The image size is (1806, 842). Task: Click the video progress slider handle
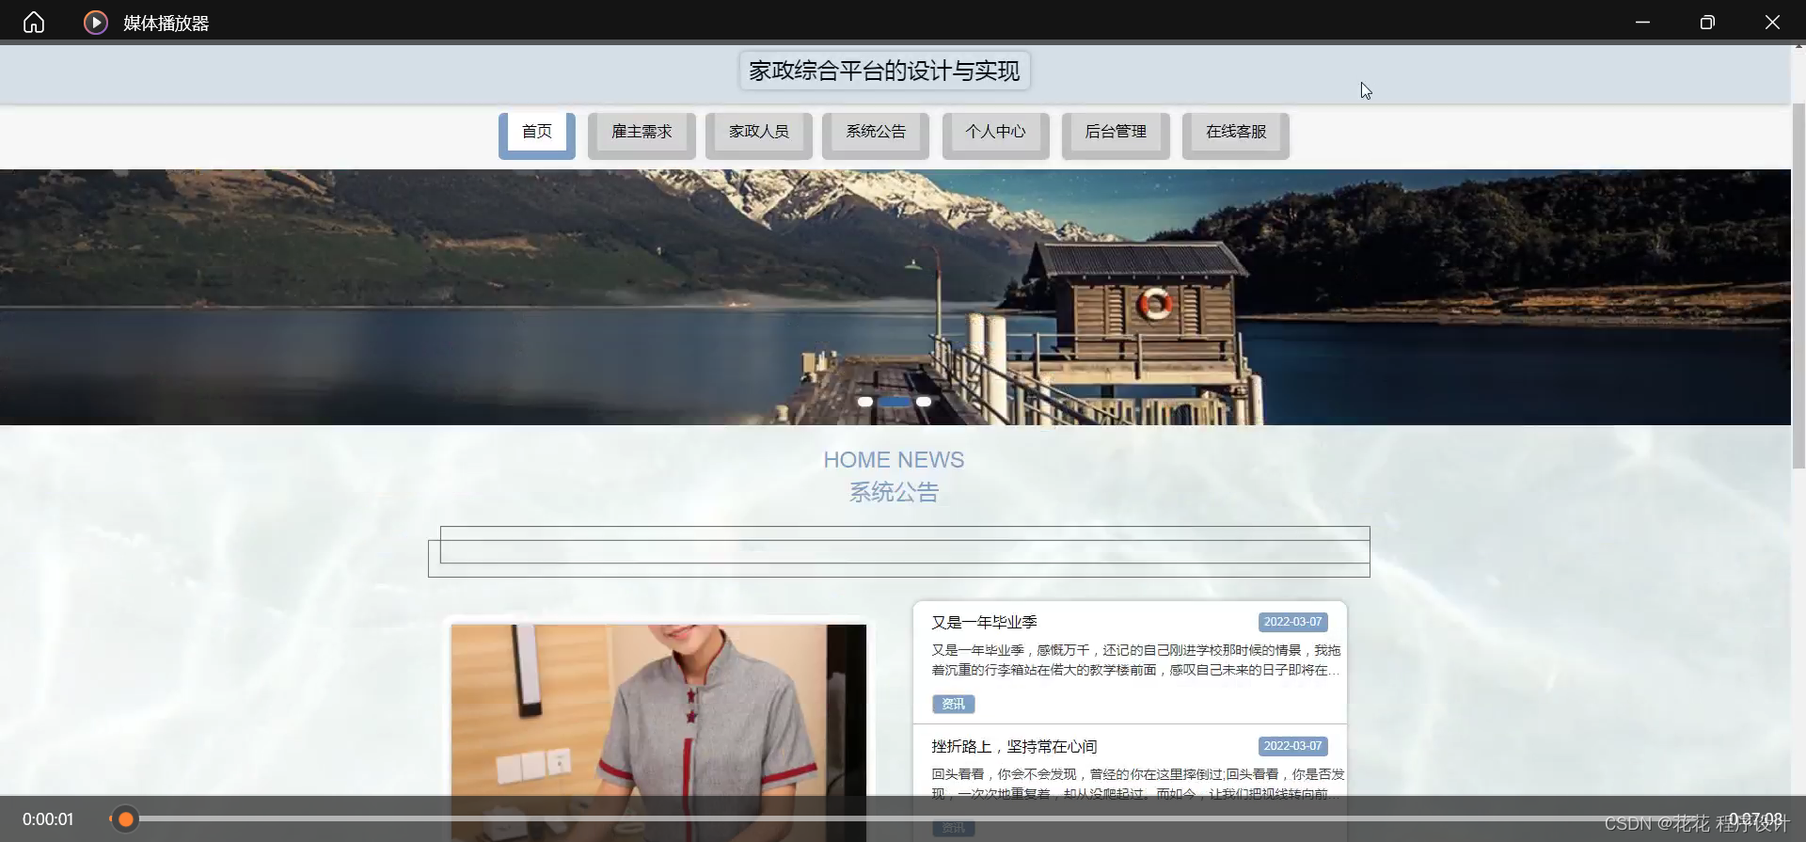point(125,819)
